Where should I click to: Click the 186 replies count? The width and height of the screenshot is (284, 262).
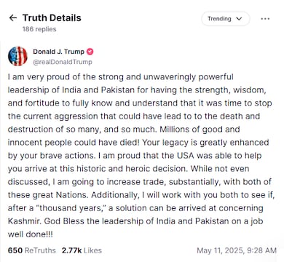[39, 29]
